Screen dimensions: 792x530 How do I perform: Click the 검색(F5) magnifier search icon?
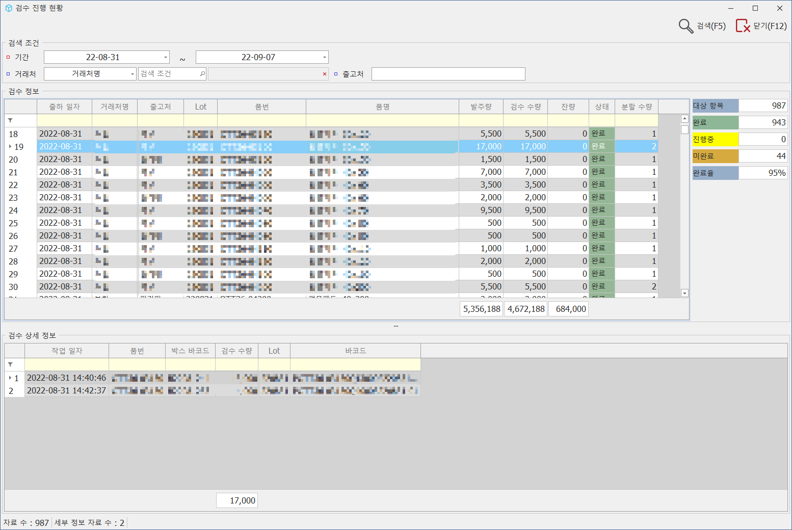point(686,26)
